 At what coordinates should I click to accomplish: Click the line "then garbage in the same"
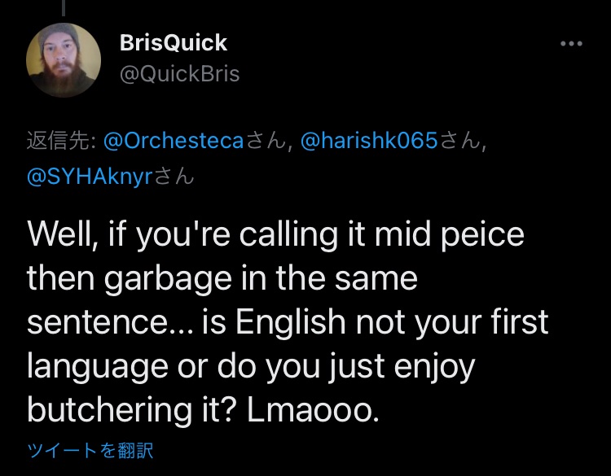coord(222,278)
